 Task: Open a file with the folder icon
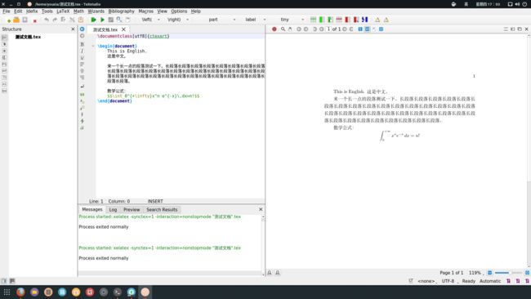(x=16, y=20)
